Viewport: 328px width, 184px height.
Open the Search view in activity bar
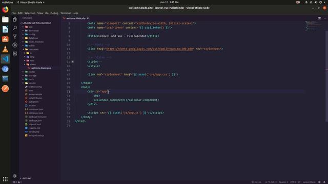point(15,28)
